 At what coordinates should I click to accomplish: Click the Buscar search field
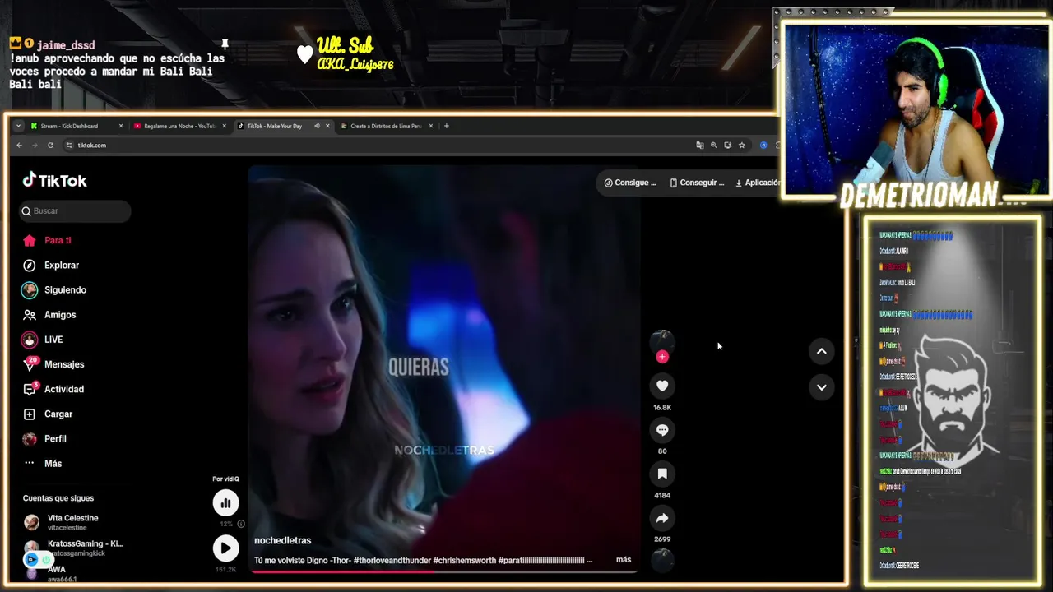76,211
